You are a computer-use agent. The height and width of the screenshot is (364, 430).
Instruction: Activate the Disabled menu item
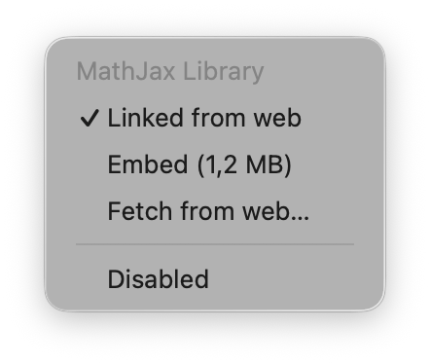coord(215,279)
